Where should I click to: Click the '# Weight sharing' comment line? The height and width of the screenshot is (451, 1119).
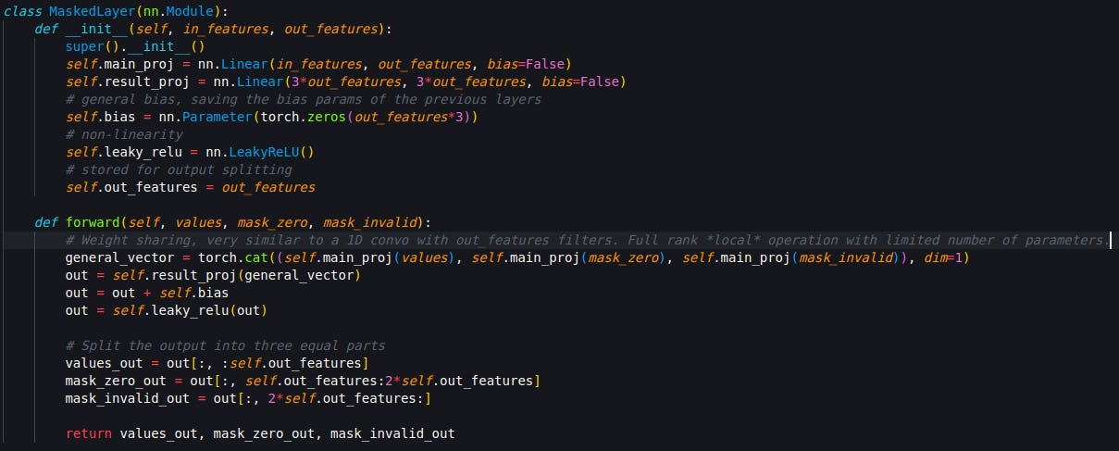point(586,240)
